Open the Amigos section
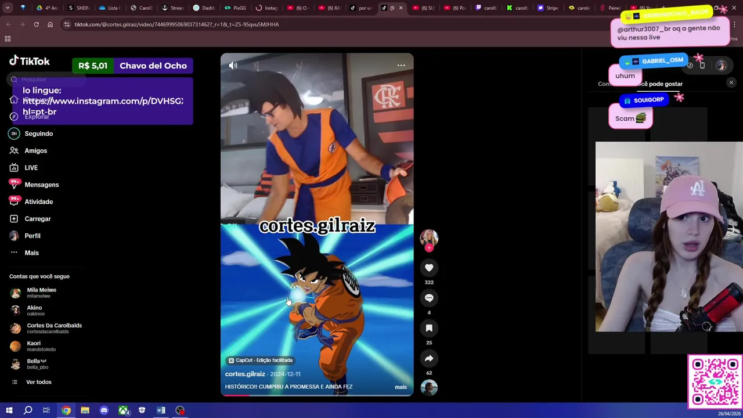This screenshot has width=743, height=418. [35, 150]
